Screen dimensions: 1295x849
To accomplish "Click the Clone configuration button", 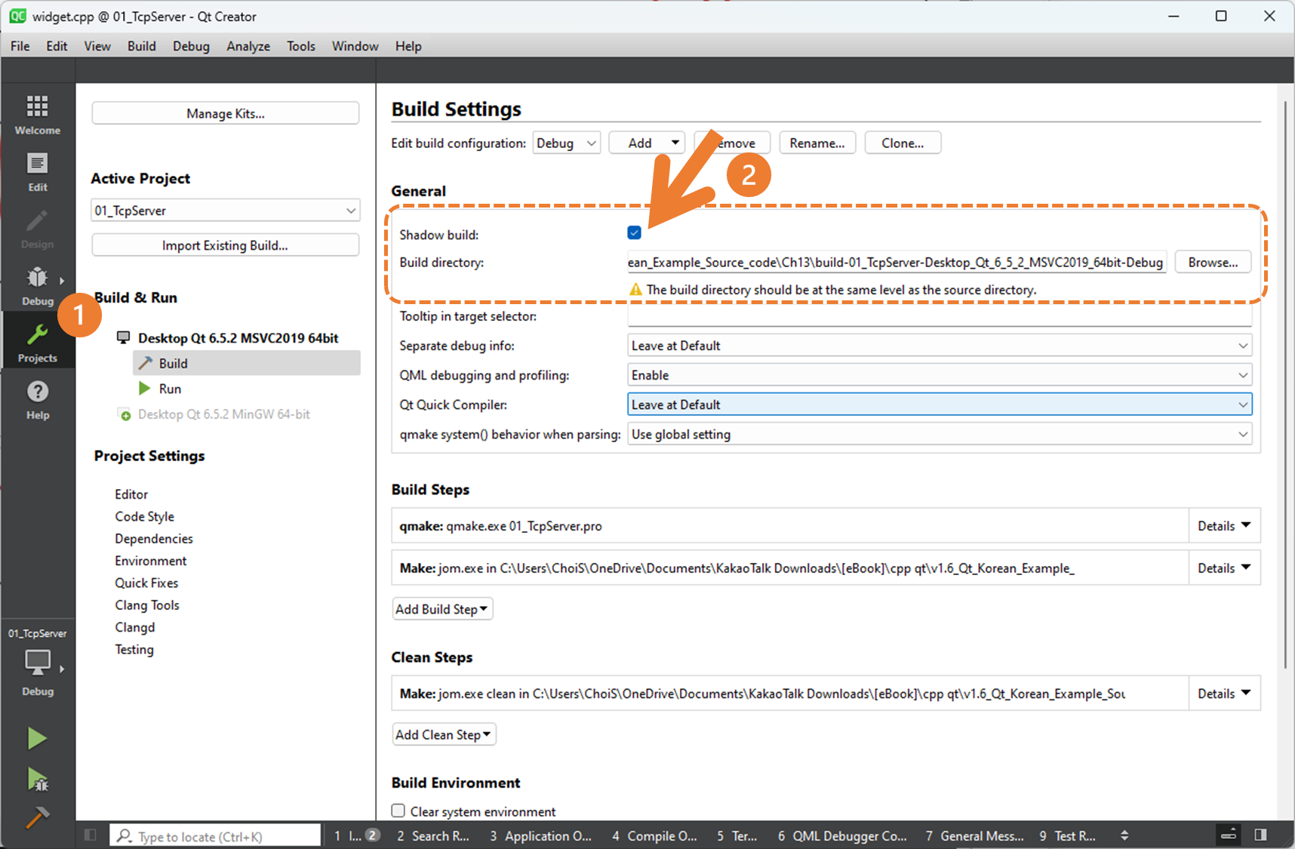I will (x=903, y=143).
